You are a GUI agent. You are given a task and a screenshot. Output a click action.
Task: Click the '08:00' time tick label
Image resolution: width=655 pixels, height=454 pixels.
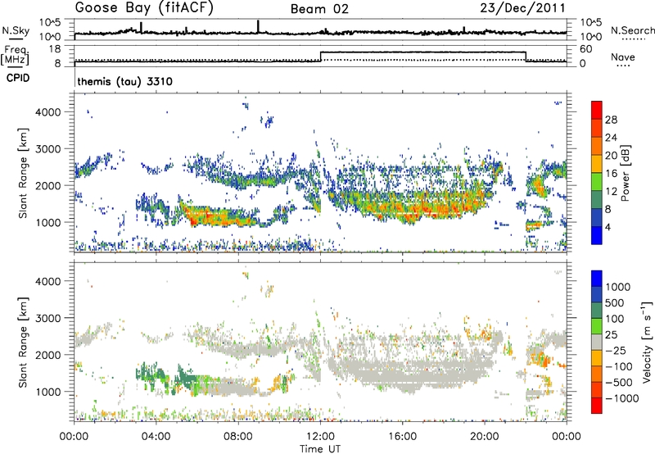click(x=238, y=437)
